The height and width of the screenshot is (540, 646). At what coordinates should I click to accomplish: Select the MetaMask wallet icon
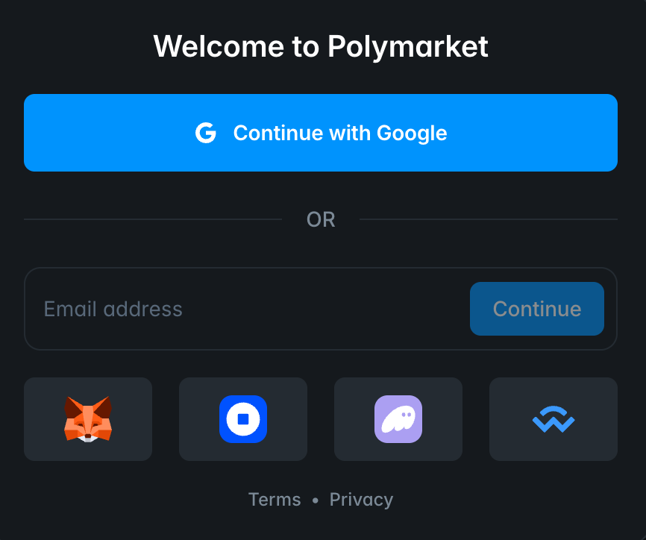point(88,419)
